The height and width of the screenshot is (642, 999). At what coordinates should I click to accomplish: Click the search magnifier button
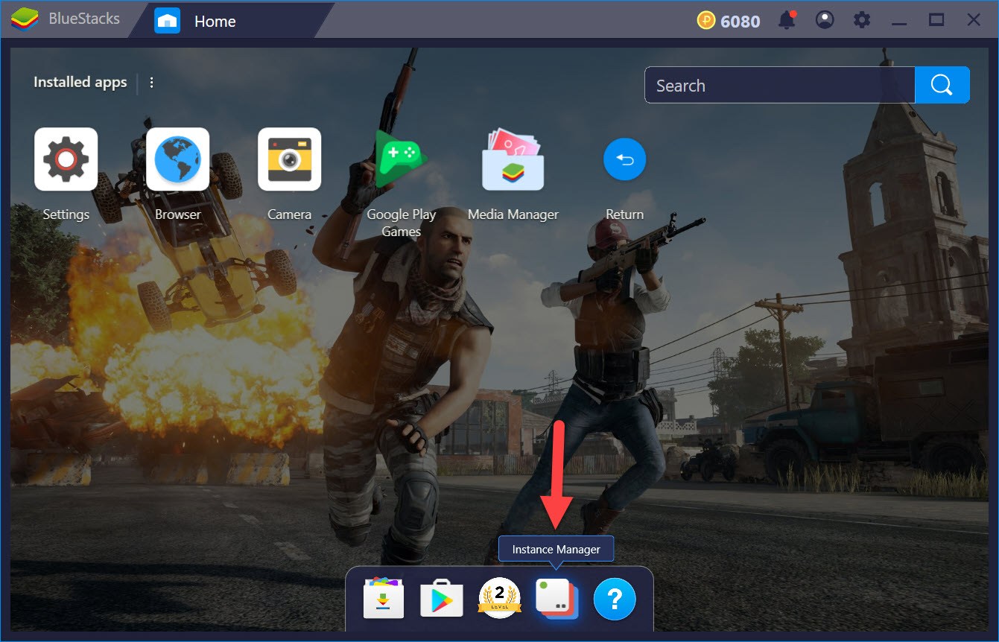point(942,85)
